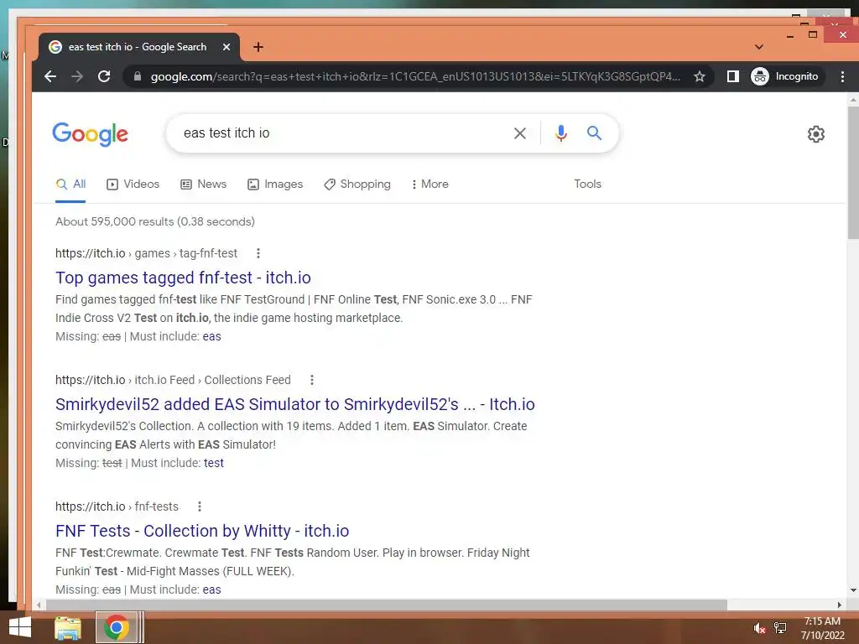Click the scroll left arrow
Image resolution: width=859 pixels, height=644 pixels.
click(x=39, y=605)
